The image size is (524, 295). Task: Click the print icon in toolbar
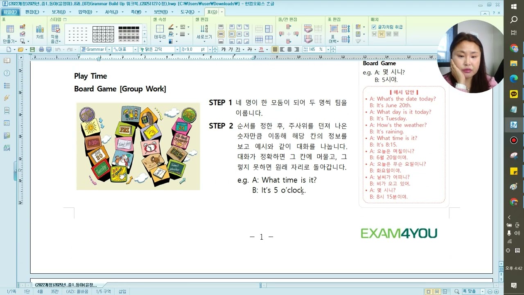[41, 49]
